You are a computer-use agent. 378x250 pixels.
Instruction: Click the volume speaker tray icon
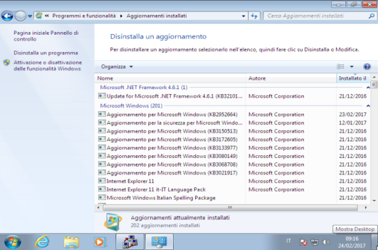pyautogui.click(x=325, y=242)
